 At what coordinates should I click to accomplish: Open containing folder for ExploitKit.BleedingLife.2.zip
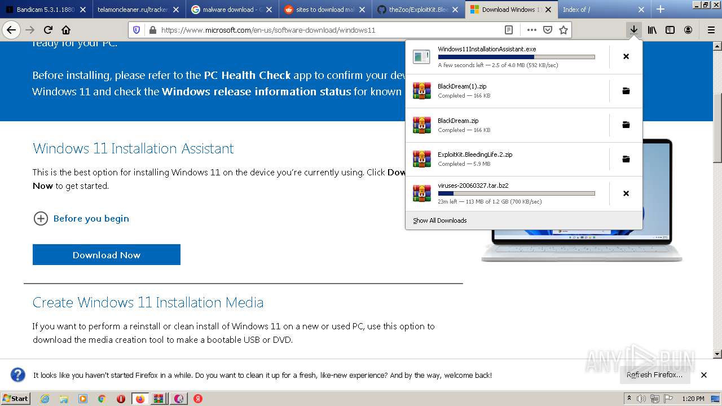coord(626,159)
